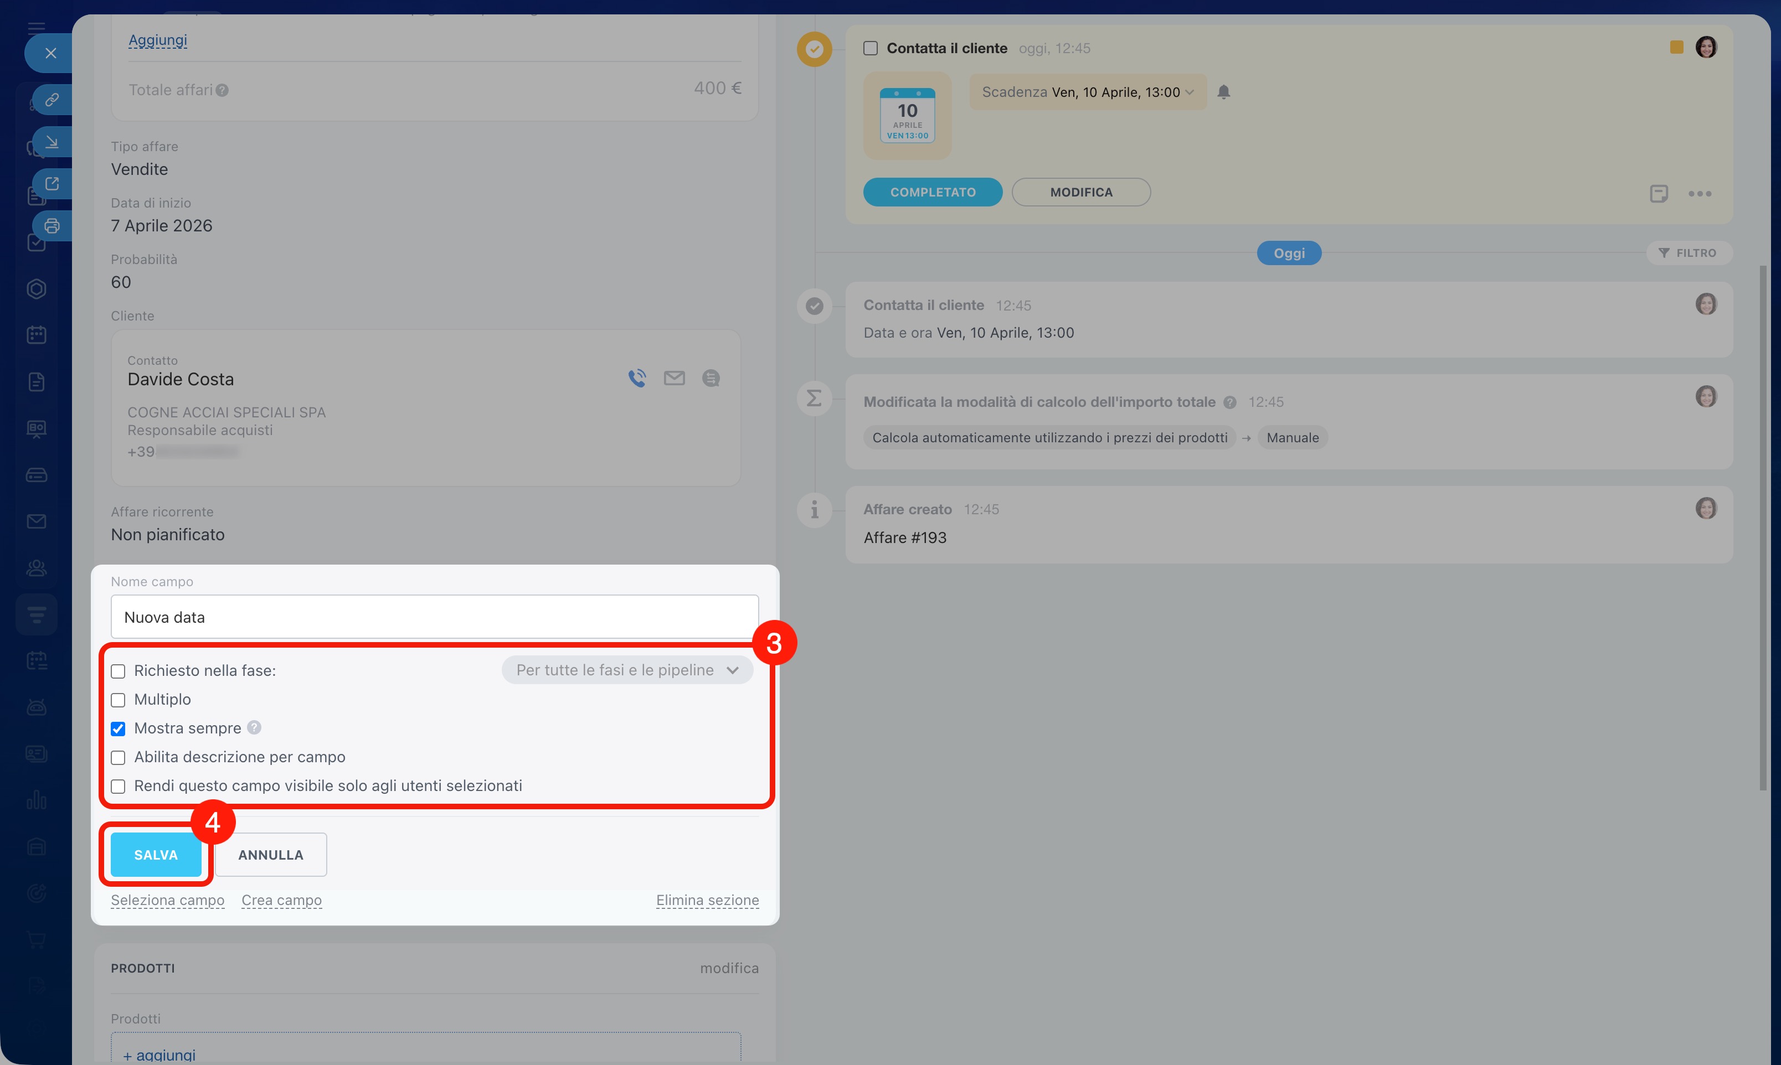Click the Crea campo link

[281, 900]
